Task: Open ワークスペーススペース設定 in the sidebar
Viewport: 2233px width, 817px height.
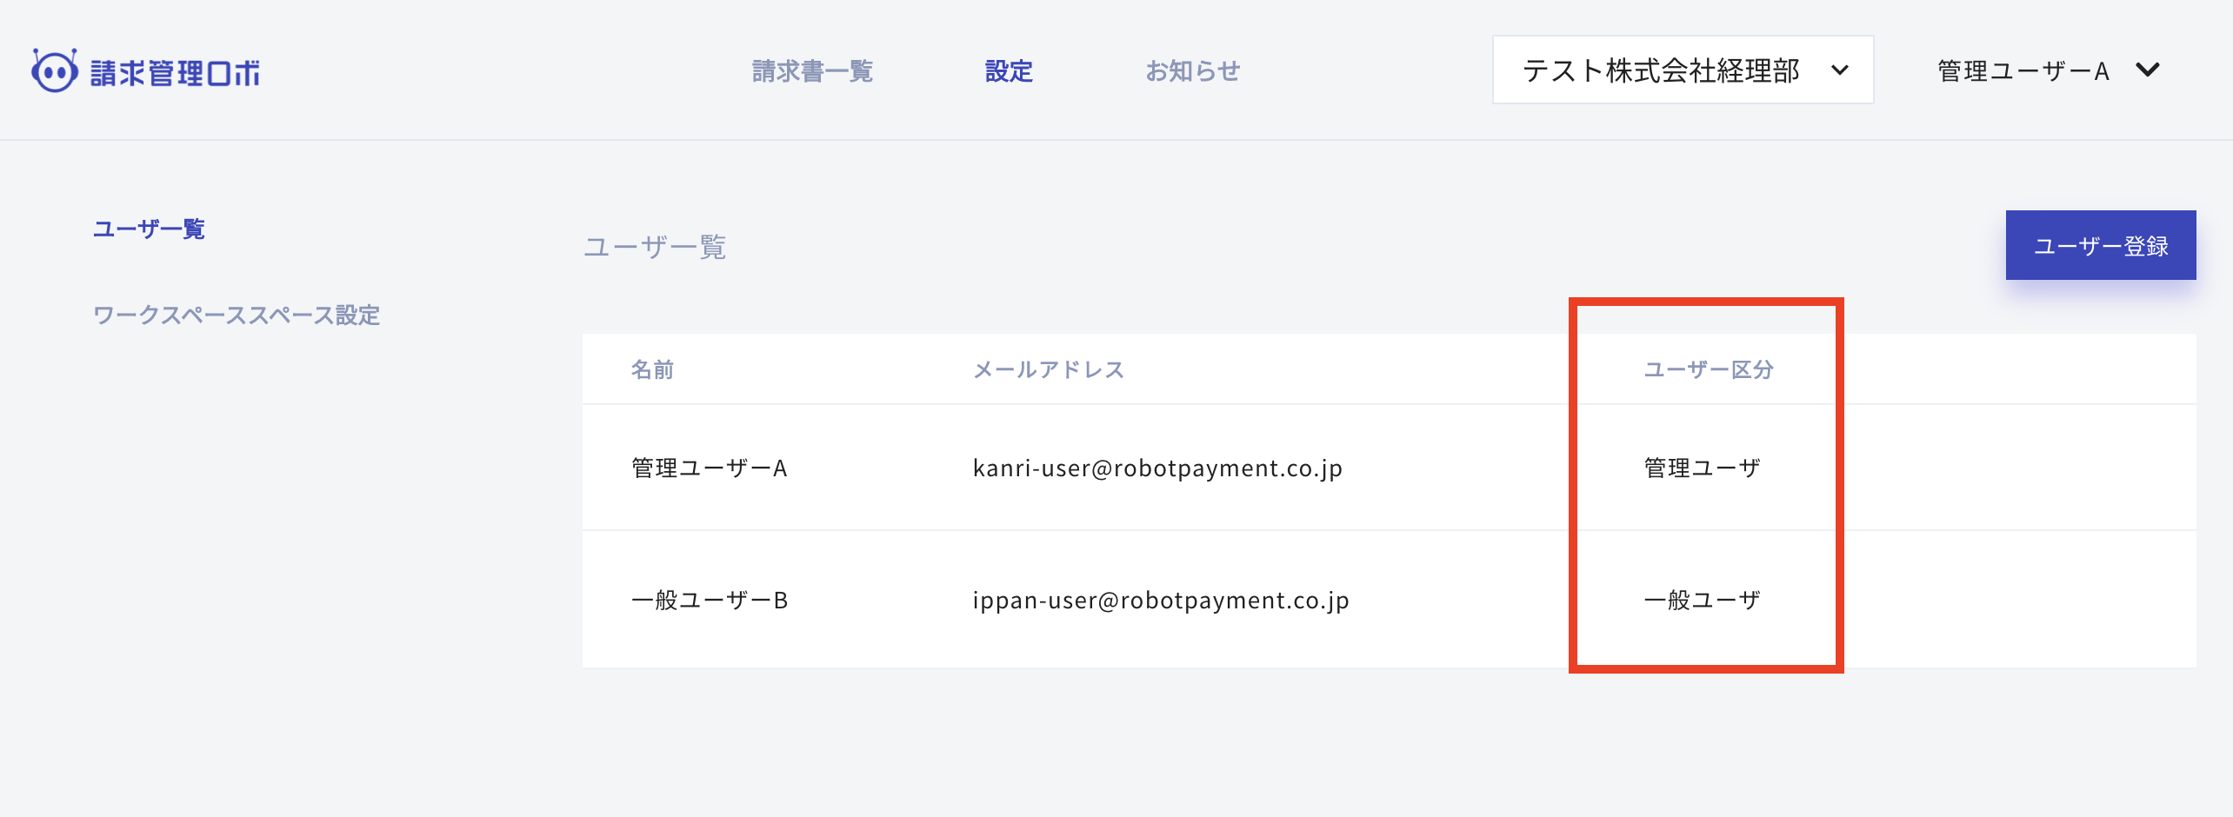Action: tap(237, 316)
